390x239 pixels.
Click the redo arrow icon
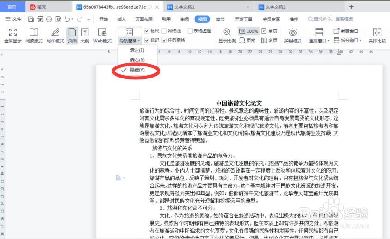pos(80,19)
